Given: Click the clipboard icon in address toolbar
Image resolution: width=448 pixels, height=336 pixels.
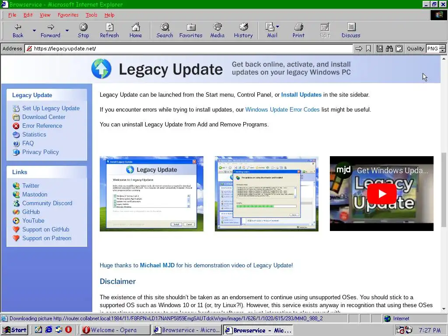Looking at the screenshot, I should coord(399,49).
